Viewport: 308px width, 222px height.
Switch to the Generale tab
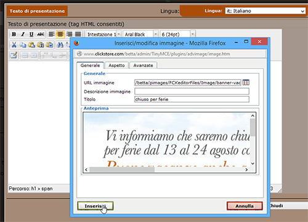[x=90, y=65]
